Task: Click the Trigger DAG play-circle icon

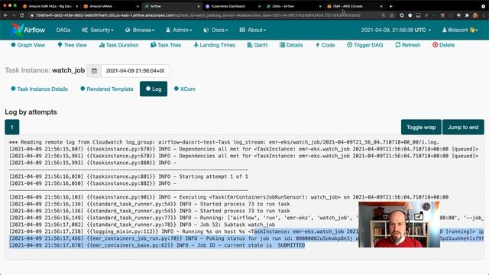Action: pyautogui.click(x=350, y=45)
